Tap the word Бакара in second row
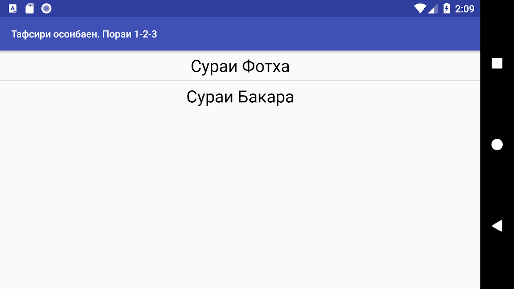The image size is (514, 289). (x=266, y=97)
